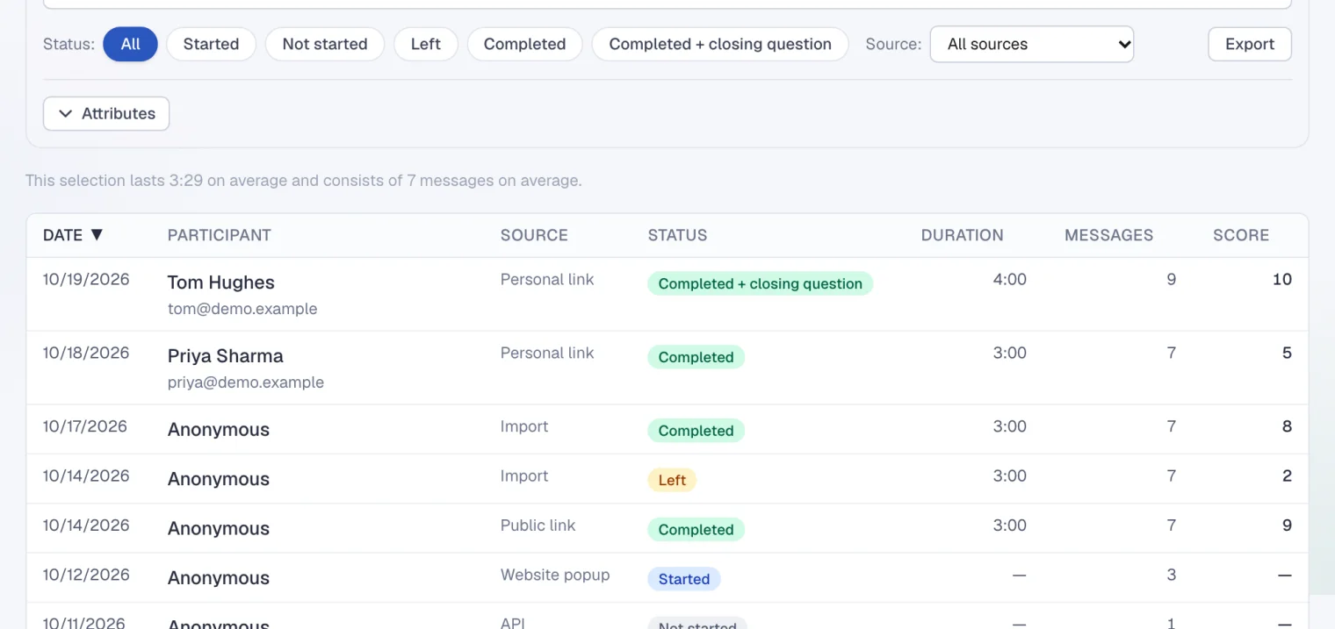Click the Left status badge
This screenshot has height=629, width=1335.
click(x=672, y=480)
